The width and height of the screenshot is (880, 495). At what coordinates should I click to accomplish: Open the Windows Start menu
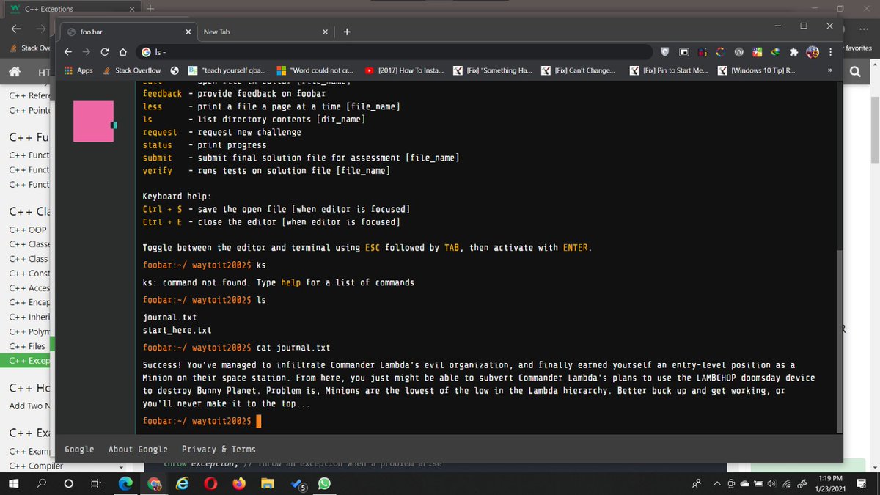click(13, 484)
